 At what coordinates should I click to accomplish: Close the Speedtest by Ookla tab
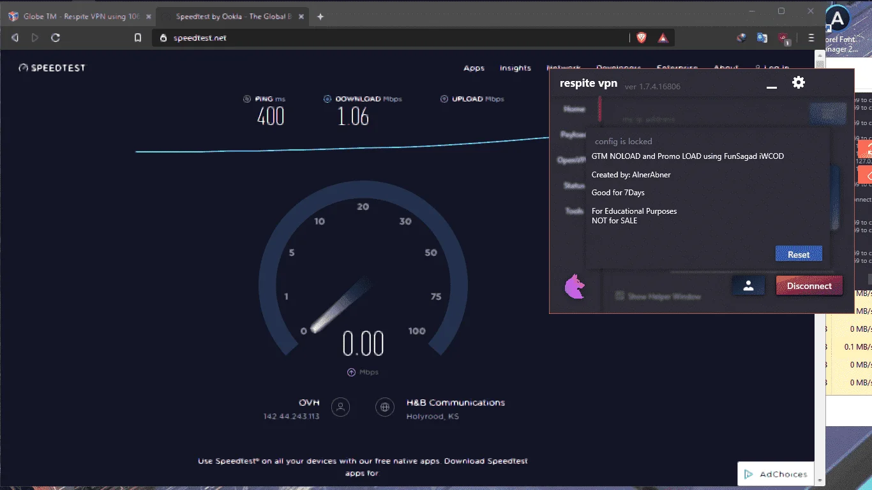point(301,17)
